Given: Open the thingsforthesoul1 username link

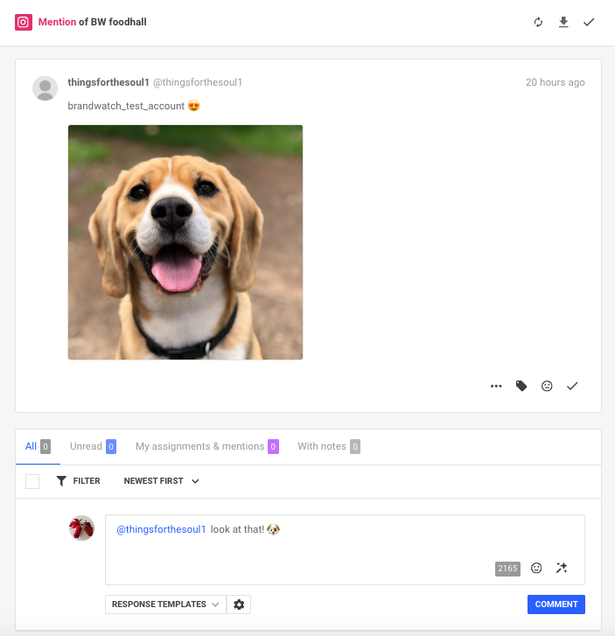Looking at the screenshot, I should pyautogui.click(x=108, y=82).
